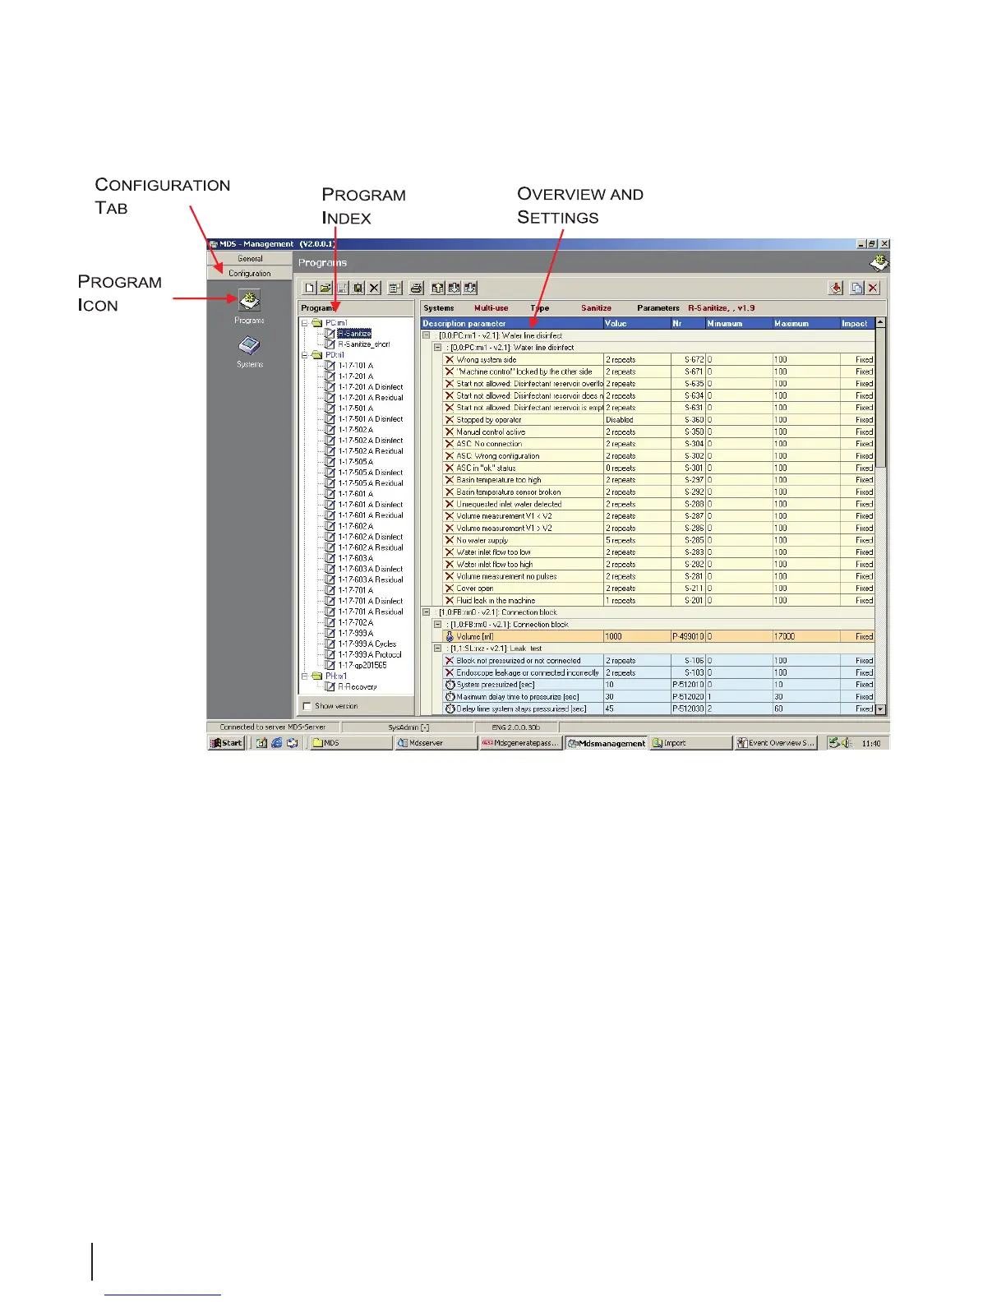Switch to Mdsserver in the taskbar

coord(436,743)
